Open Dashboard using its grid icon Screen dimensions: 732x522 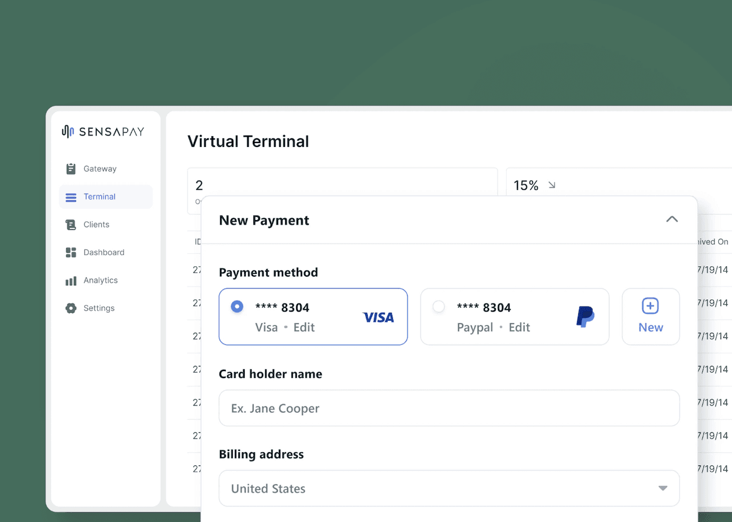tap(71, 252)
